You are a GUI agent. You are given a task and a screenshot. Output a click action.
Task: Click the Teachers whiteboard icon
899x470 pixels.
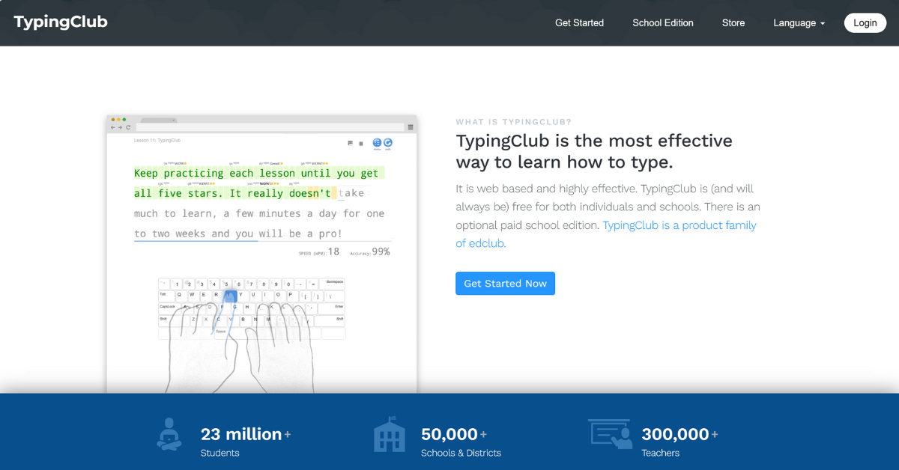(610, 434)
